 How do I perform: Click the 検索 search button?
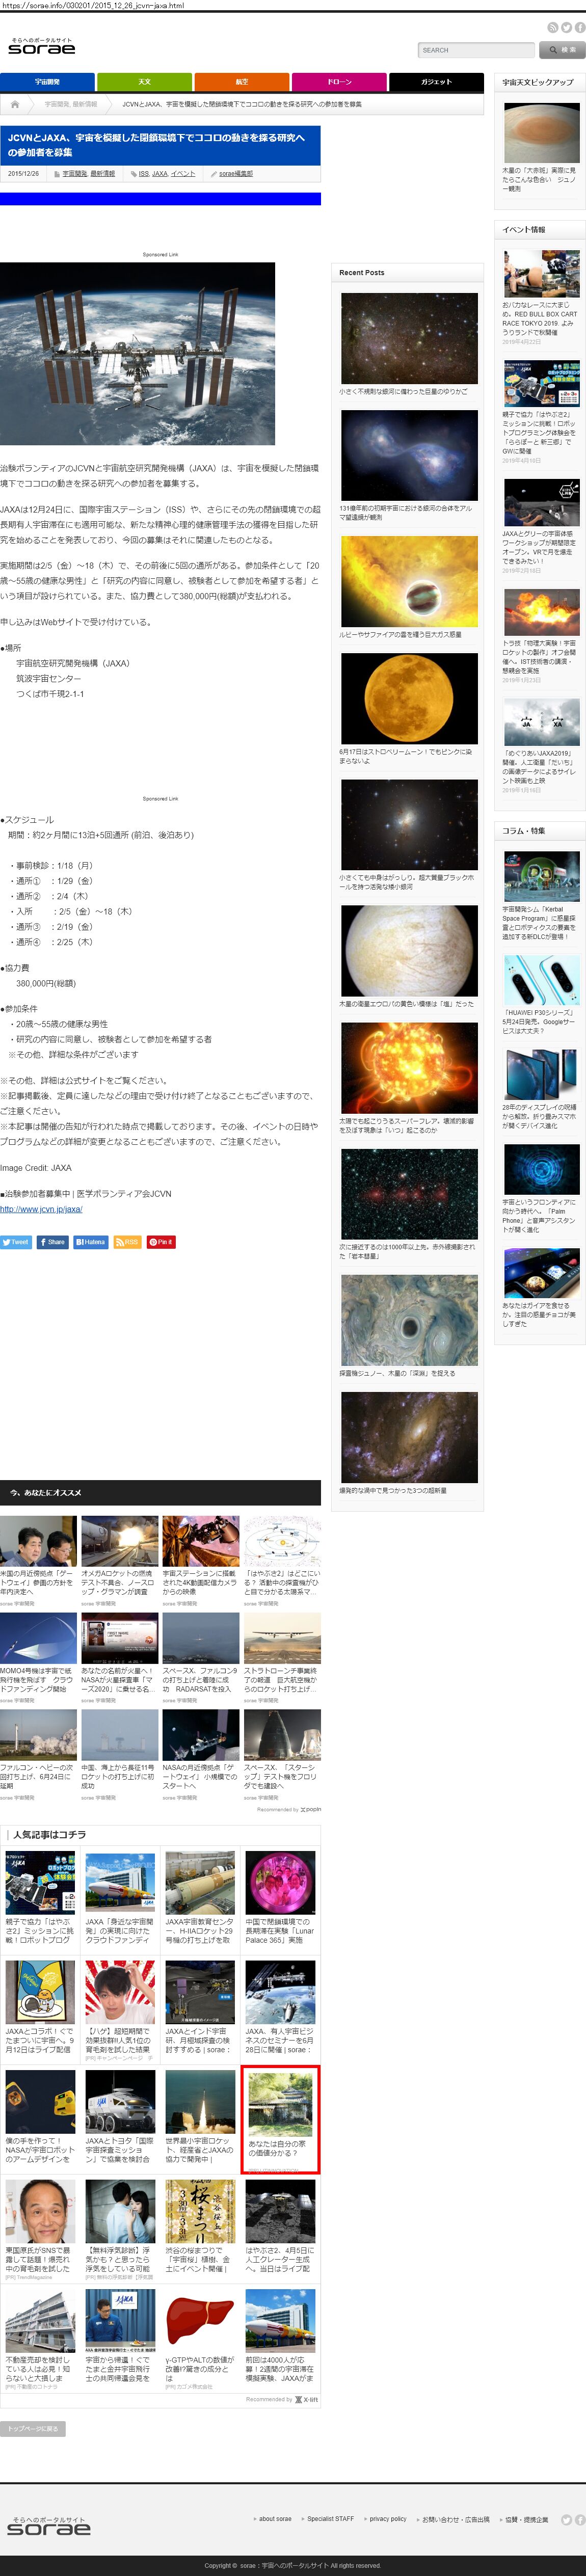pos(562,50)
